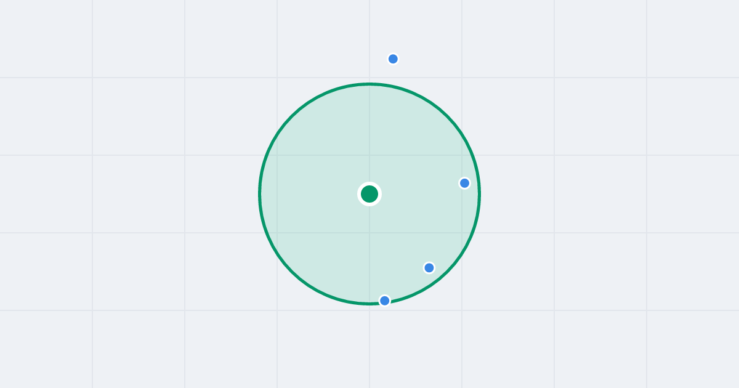The image size is (739, 388).
Task: Click the green center marker of the circle
Action: tap(369, 194)
